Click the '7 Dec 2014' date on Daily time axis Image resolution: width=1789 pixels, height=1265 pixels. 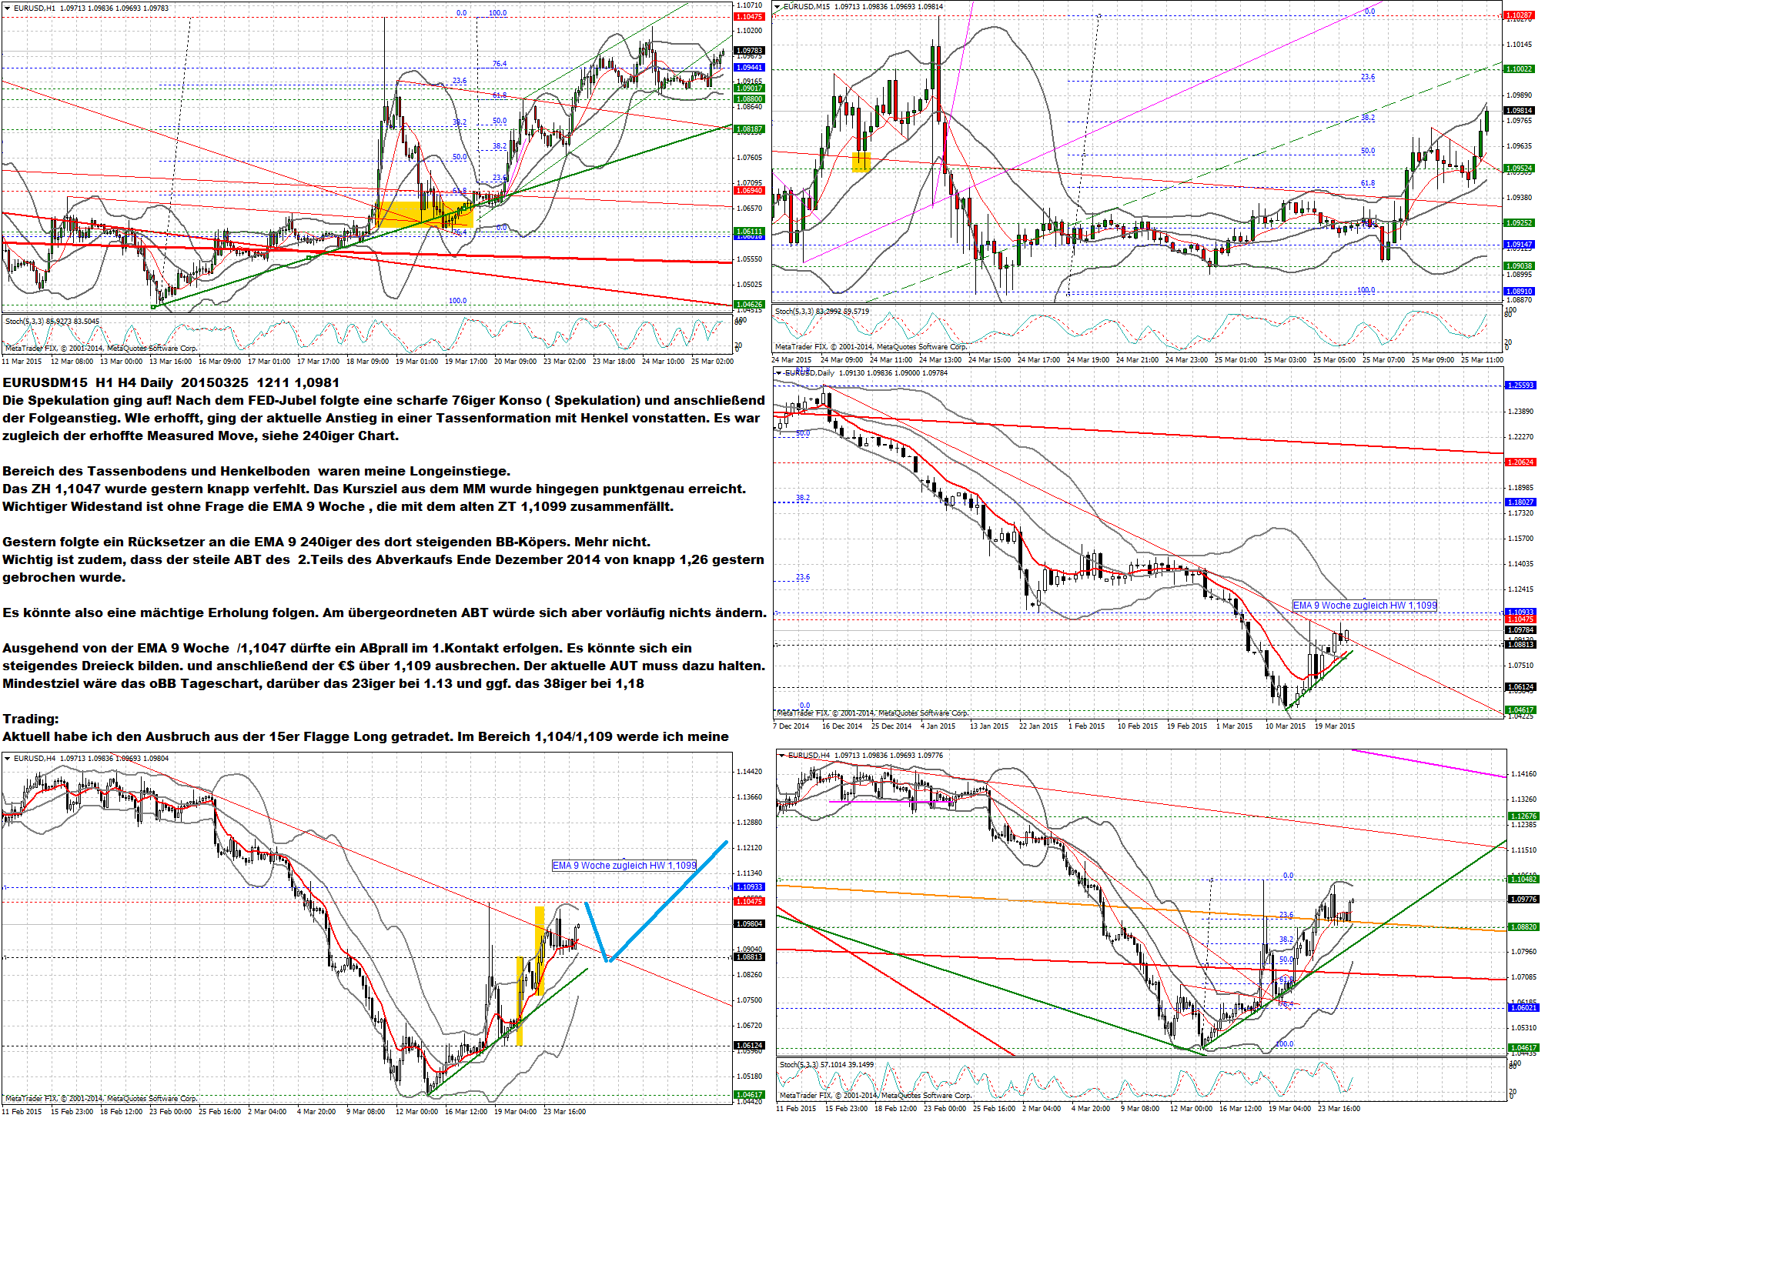791,726
